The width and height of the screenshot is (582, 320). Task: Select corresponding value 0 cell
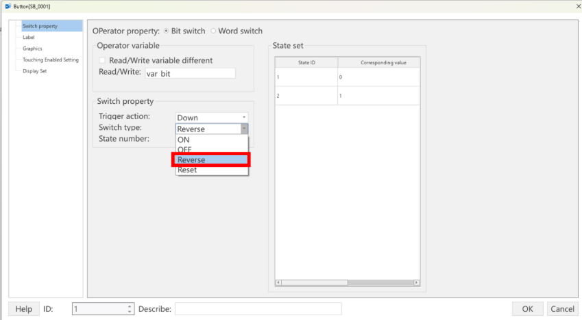tap(379, 77)
